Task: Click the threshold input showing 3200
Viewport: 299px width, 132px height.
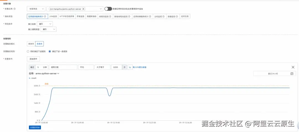Action: tap(117, 67)
